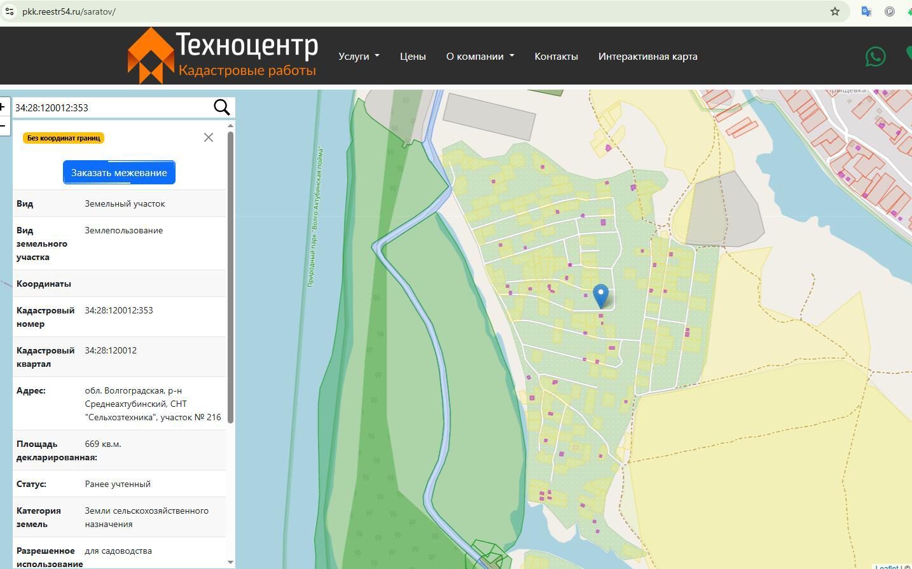Select the Землепользование value
The height and width of the screenshot is (569, 912).
(x=124, y=230)
